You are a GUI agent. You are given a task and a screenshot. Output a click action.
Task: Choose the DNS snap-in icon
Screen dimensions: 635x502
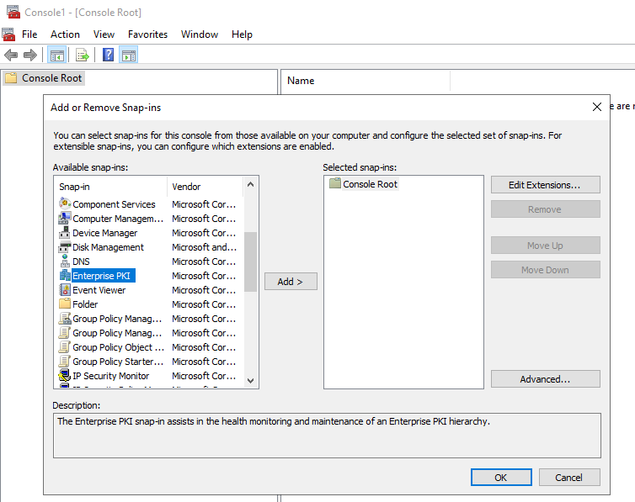coord(66,262)
